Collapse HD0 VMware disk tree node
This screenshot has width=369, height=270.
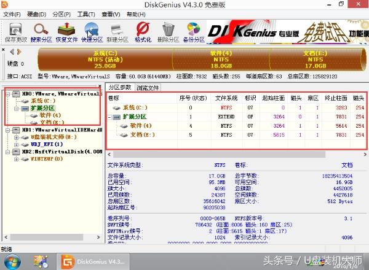(x=8, y=94)
